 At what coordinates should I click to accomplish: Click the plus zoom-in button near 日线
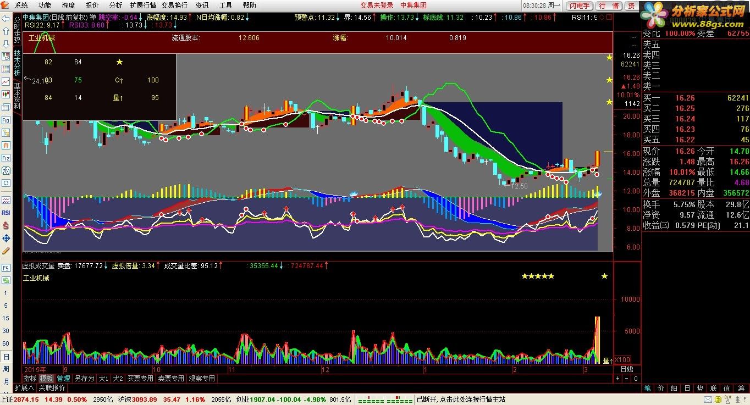617,378
